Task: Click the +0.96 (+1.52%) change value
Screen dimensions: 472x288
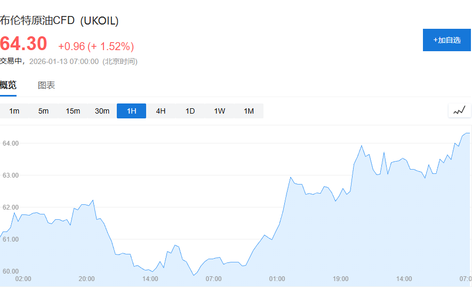Action: pos(96,46)
